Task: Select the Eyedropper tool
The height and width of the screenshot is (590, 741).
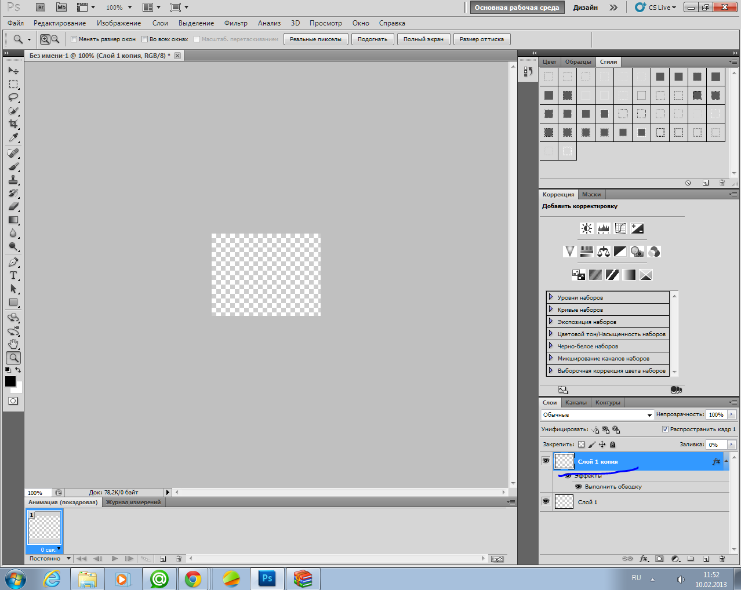Action: coord(13,138)
